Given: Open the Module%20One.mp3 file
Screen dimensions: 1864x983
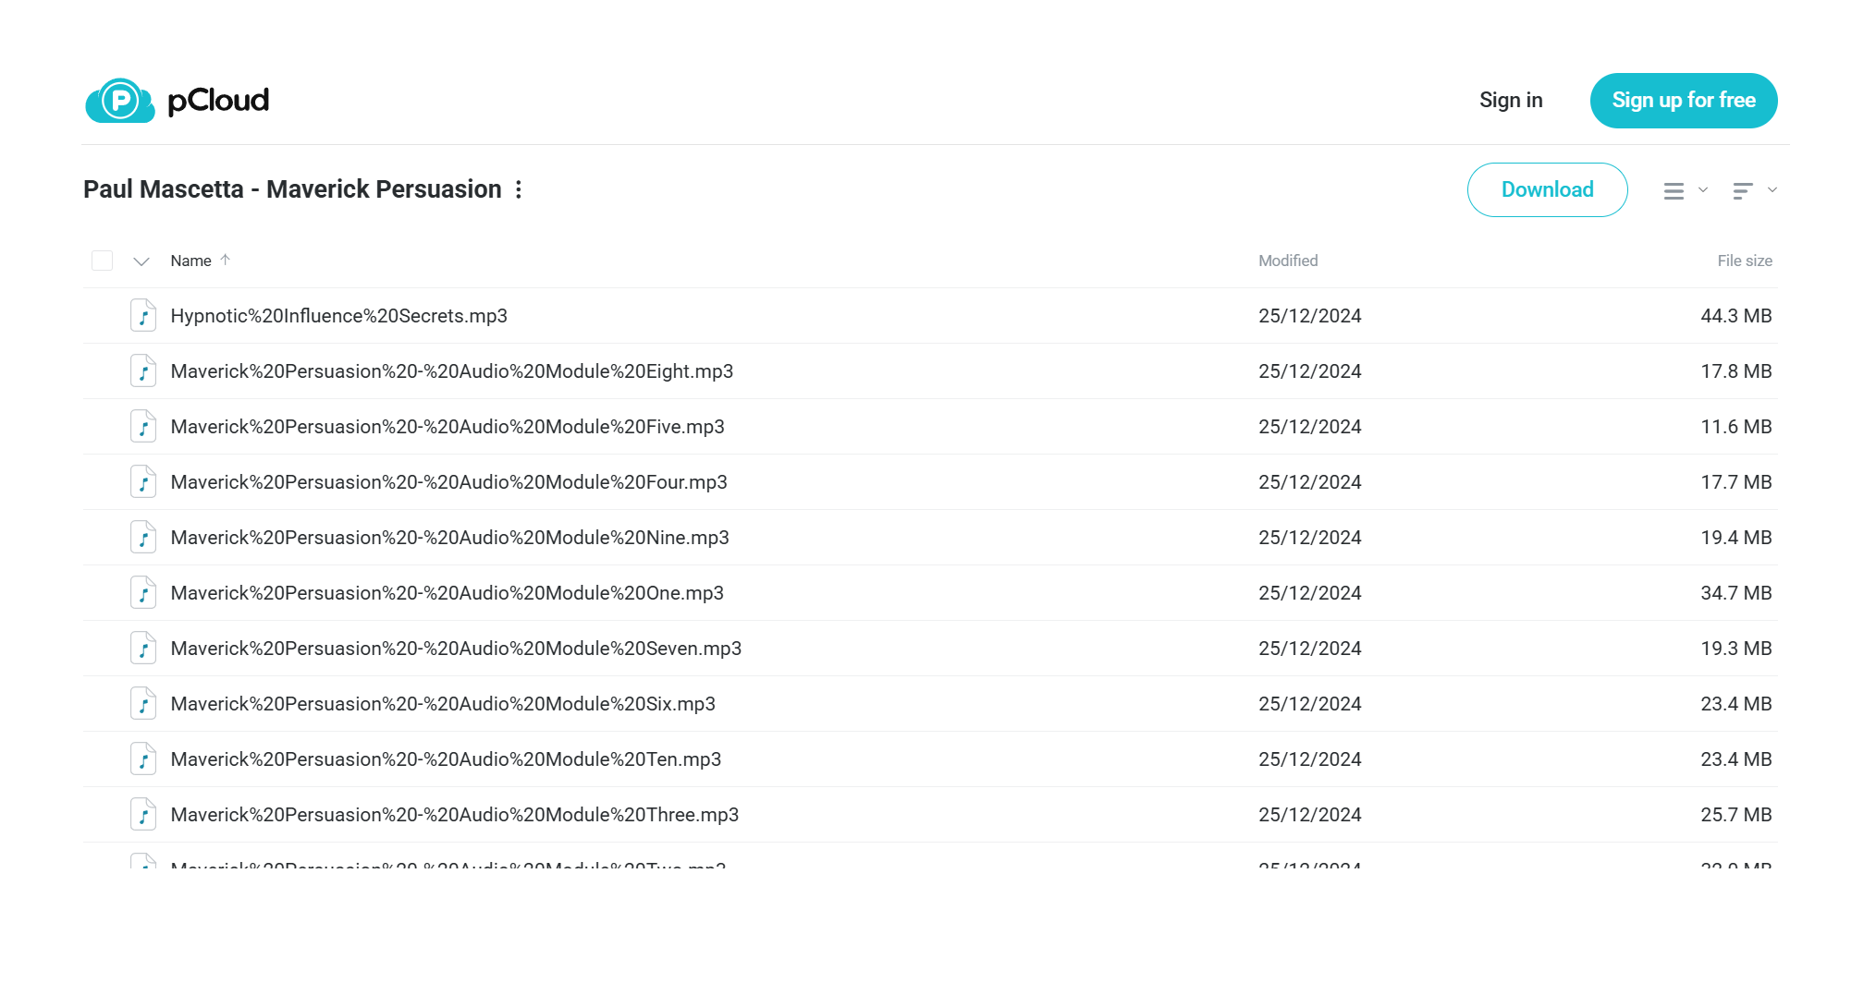Looking at the screenshot, I should coord(447,593).
